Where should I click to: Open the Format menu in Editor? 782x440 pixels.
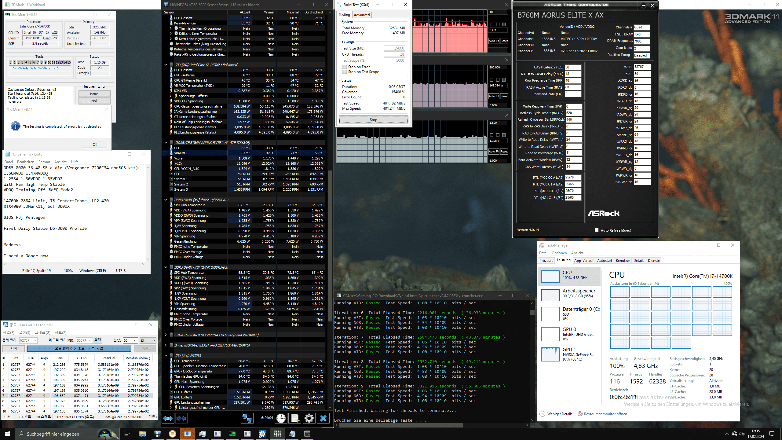point(44,162)
